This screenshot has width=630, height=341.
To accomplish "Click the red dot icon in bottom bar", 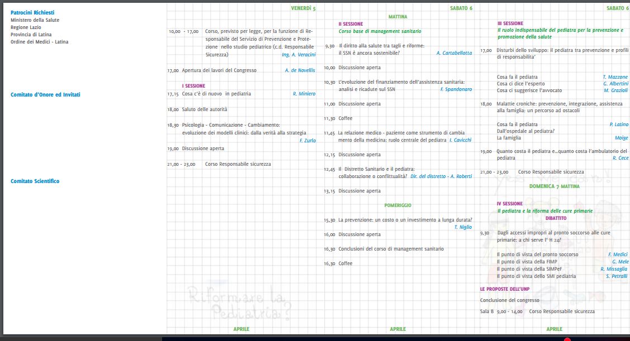I will pyautogui.click(x=567, y=339).
